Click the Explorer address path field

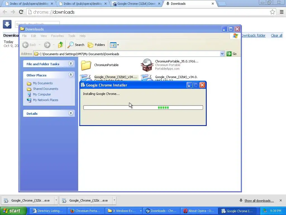127,54
